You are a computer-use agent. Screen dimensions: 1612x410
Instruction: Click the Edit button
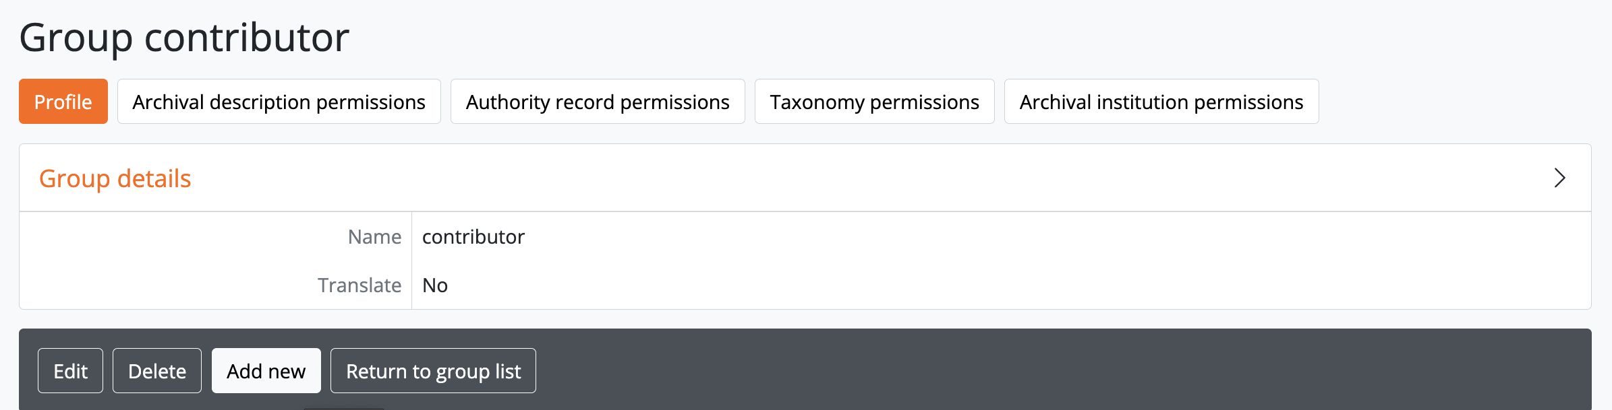(70, 371)
